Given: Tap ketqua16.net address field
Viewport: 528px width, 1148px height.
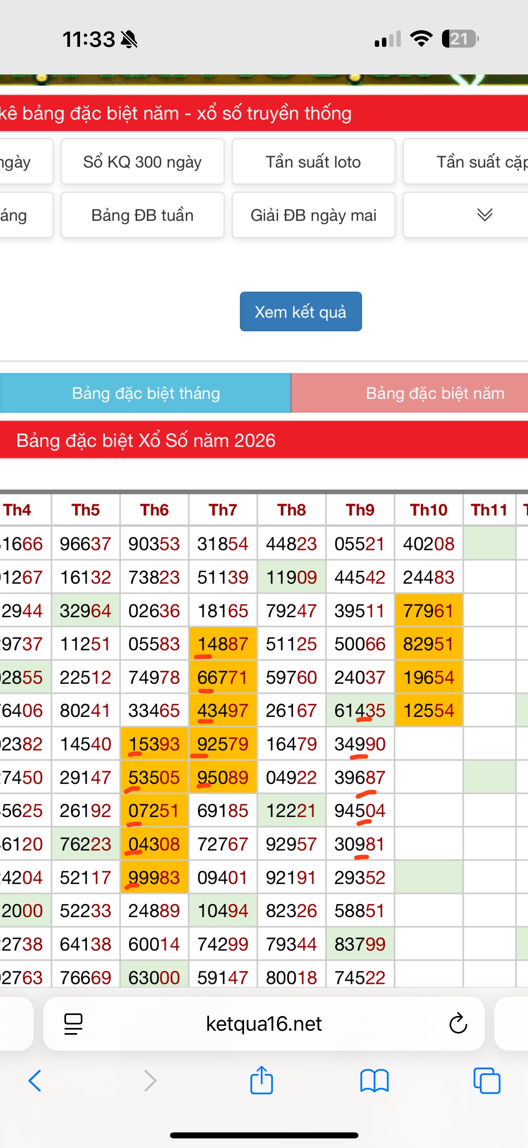Looking at the screenshot, I should [x=264, y=1024].
